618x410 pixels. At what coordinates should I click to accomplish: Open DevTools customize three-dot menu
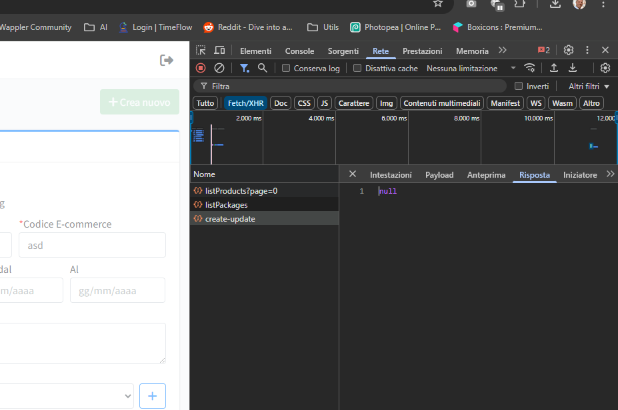pos(587,50)
